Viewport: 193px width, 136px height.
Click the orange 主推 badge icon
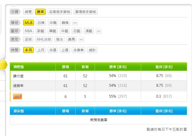coord(18,96)
